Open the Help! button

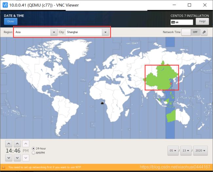tap(202, 21)
